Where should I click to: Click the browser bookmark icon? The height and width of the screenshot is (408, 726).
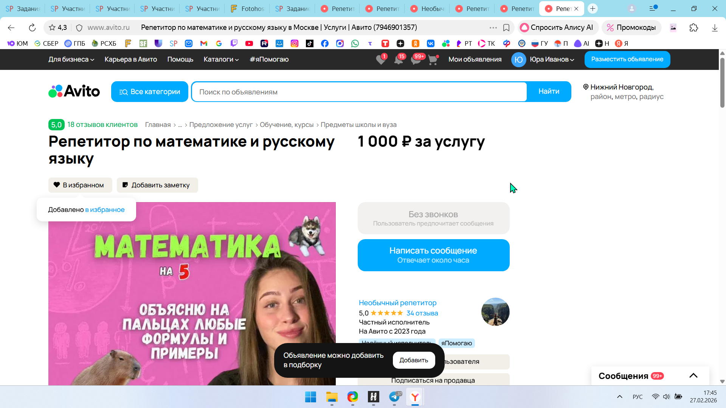506,28
